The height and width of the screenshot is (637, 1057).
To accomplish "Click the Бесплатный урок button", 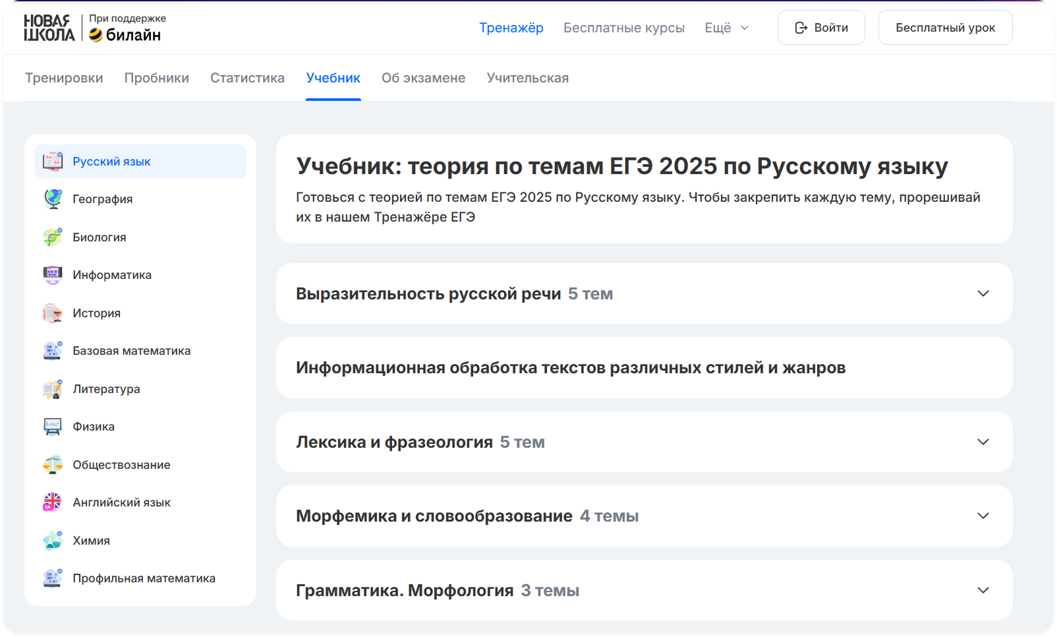I will point(946,28).
